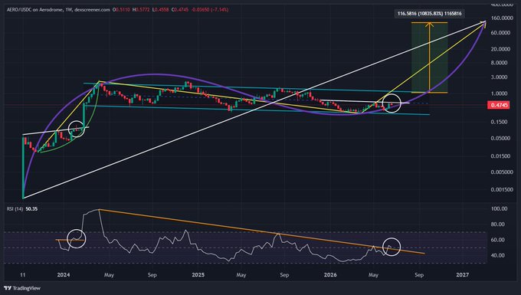Screen dimensions: 521x295
Task: Click the 60.0000 price axis label
Action: point(501,32)
